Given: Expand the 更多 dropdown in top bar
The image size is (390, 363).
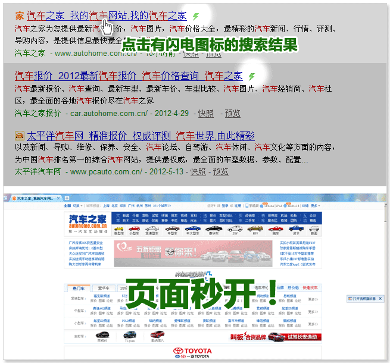Looking at the screenshot, I should tap(316, 206).
